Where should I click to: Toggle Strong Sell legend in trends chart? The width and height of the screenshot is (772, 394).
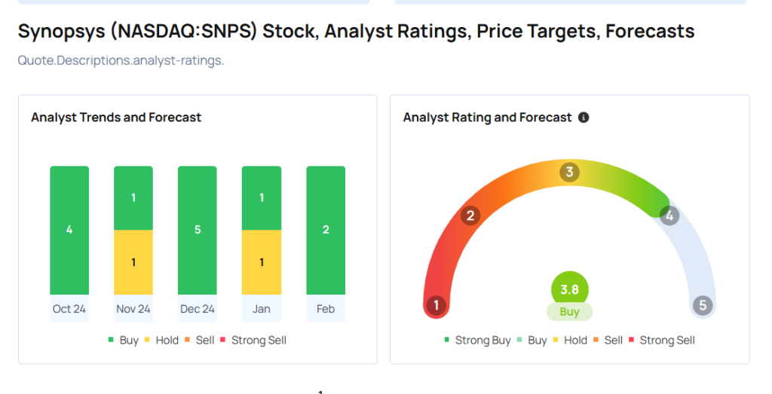coord(253,340)
